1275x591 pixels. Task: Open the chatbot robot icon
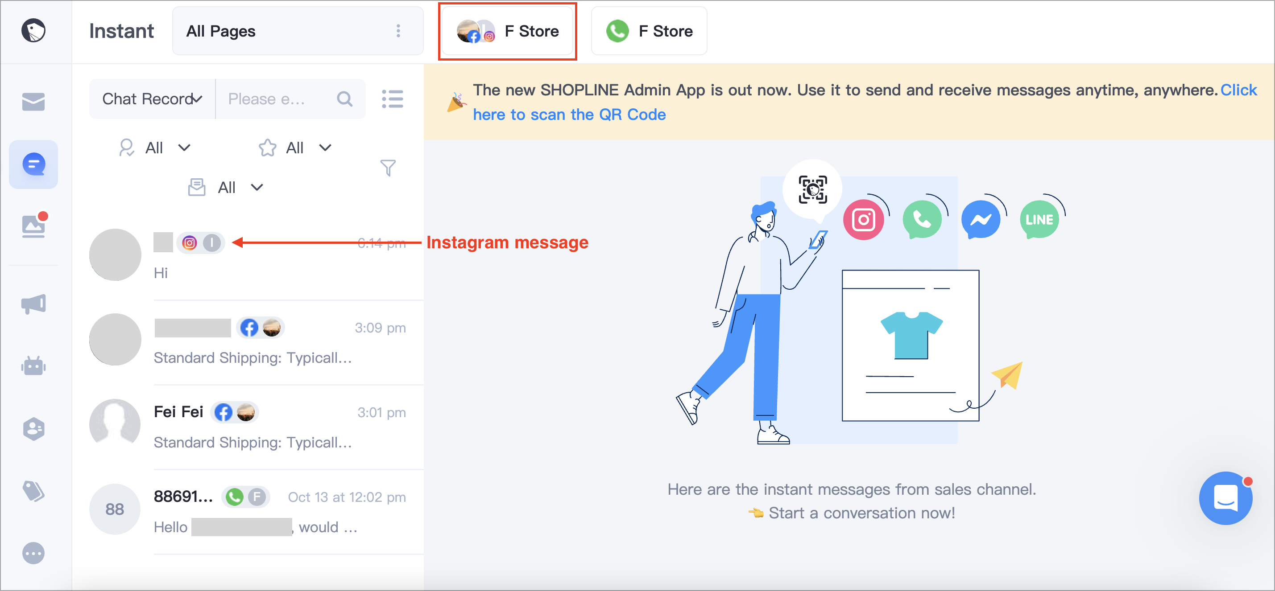point(33,366)
